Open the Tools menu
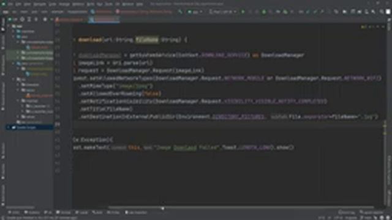 coord(109,4)
